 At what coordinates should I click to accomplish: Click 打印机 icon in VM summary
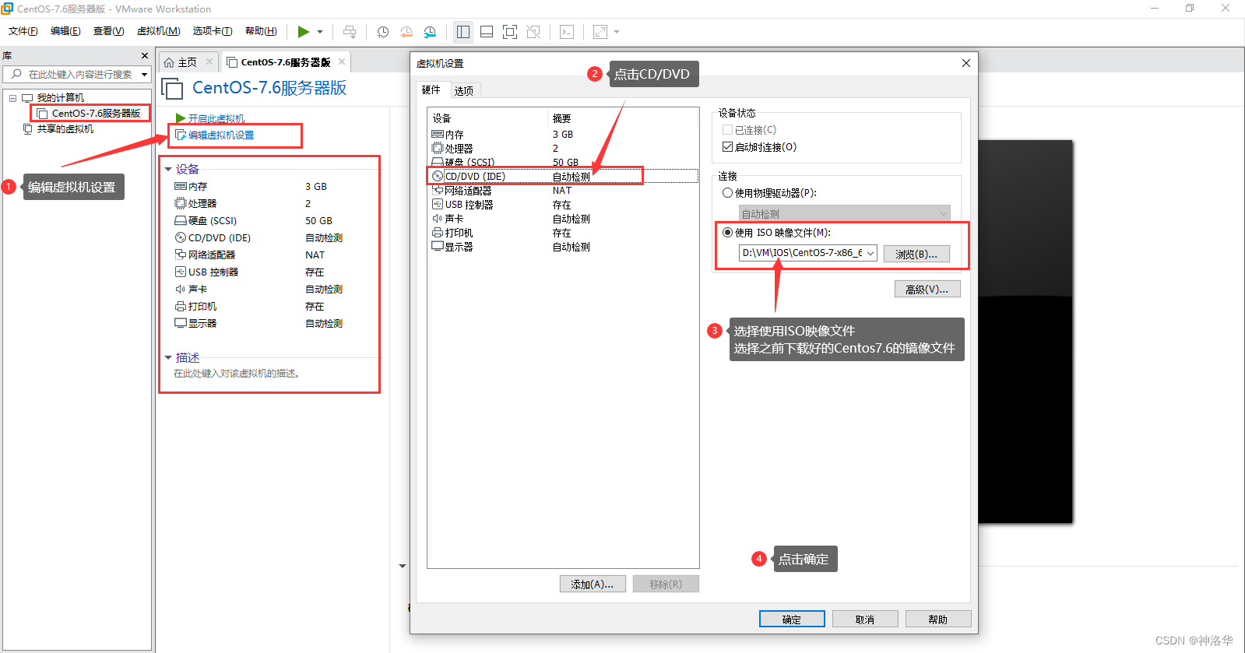[x=181, y=306]
